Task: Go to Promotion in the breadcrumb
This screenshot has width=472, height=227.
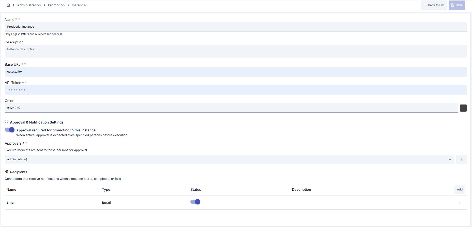Action: (56, 5)
